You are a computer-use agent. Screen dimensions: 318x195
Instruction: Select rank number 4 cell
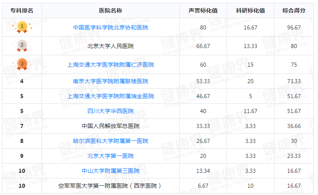22,81
